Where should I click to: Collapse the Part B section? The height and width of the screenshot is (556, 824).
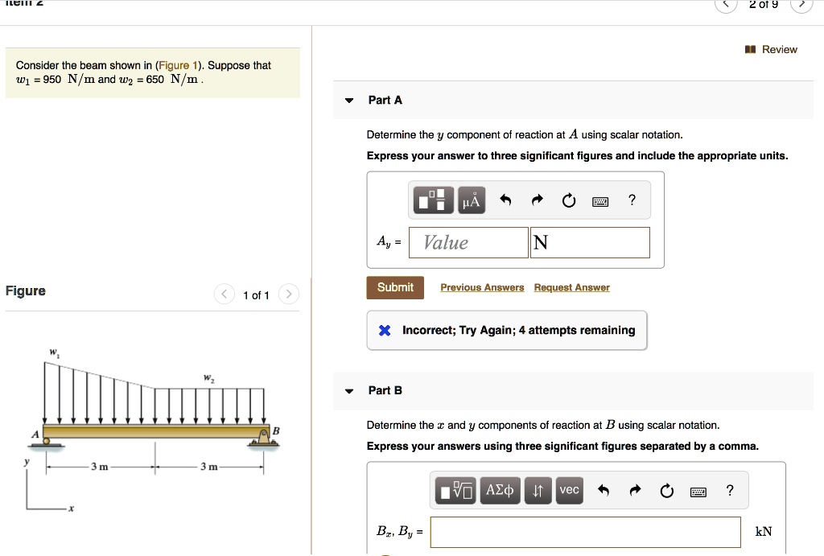pyautogui.click(x=348, y=390)
